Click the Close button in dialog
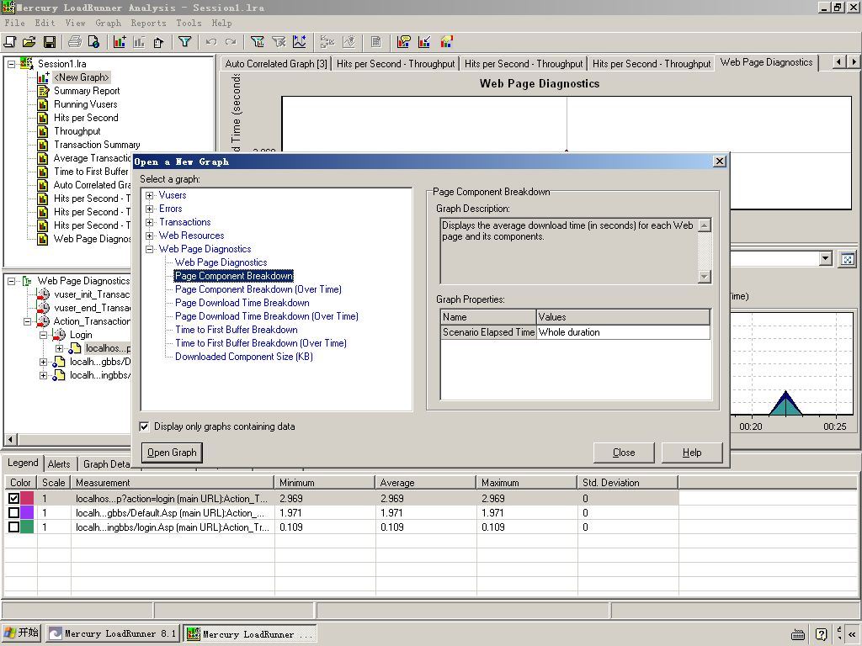862x646 pixels. click(x=624, y=453)
